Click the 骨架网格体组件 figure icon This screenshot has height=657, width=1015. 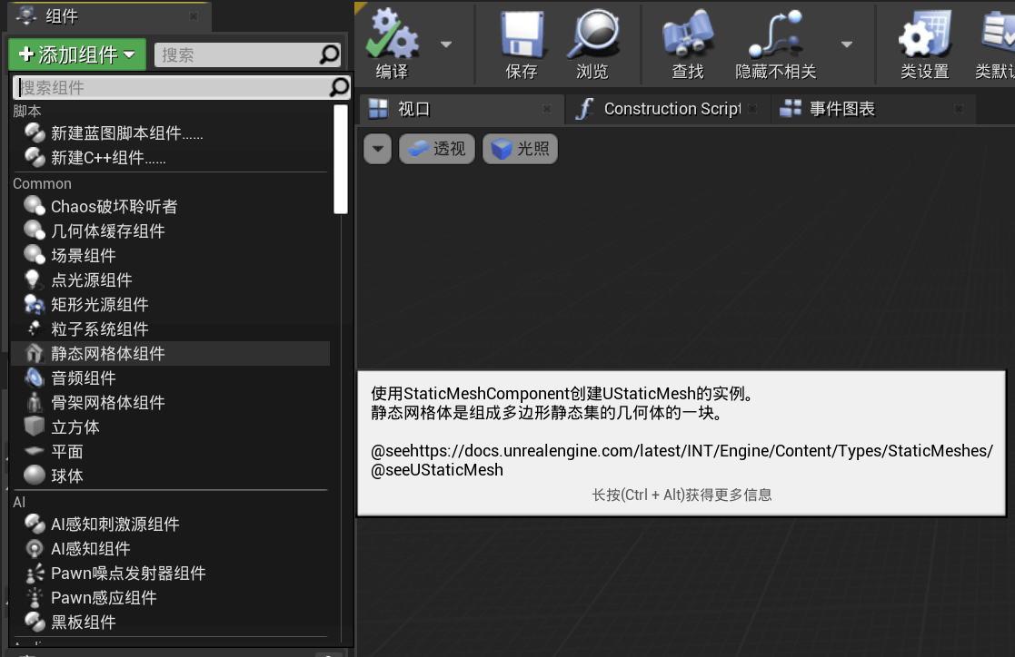tap(34, 402)
